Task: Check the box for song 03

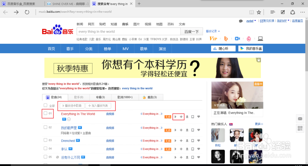Action: 45,140
